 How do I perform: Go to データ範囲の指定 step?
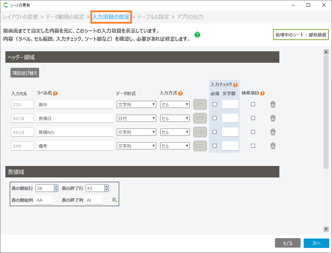(x=65, y=17)
